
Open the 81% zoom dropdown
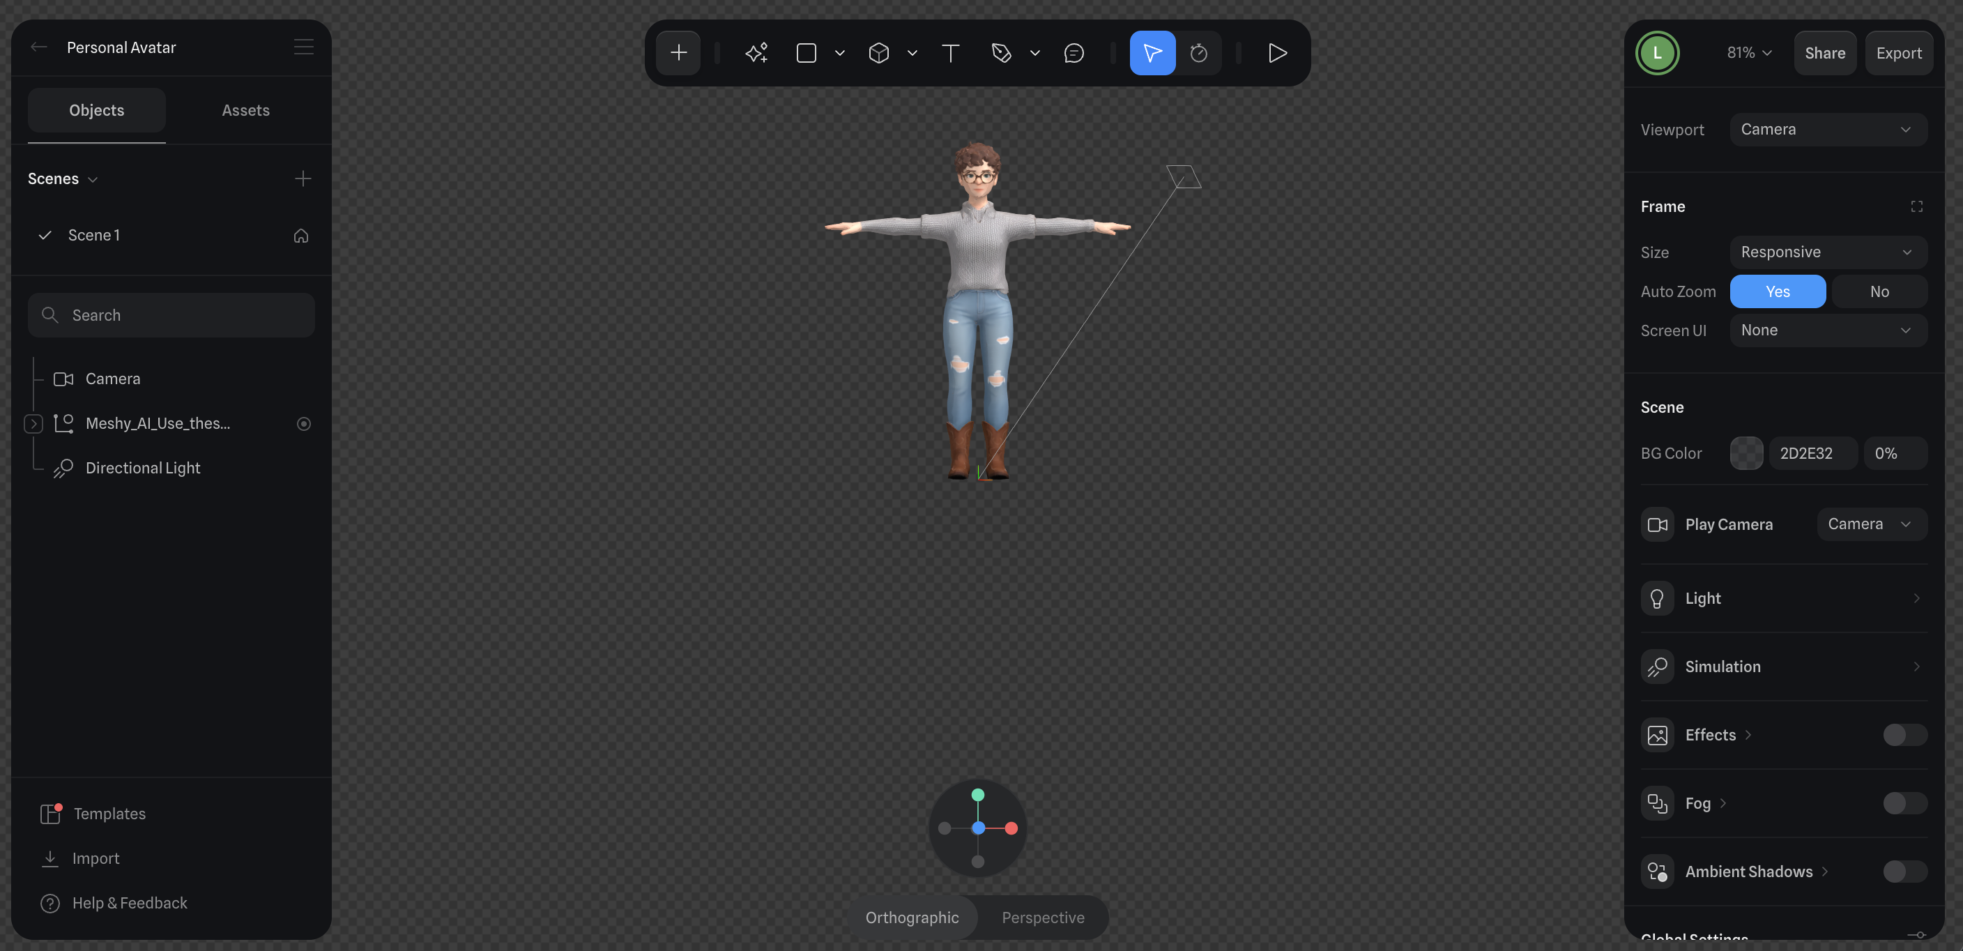[x=1749, y=52]
